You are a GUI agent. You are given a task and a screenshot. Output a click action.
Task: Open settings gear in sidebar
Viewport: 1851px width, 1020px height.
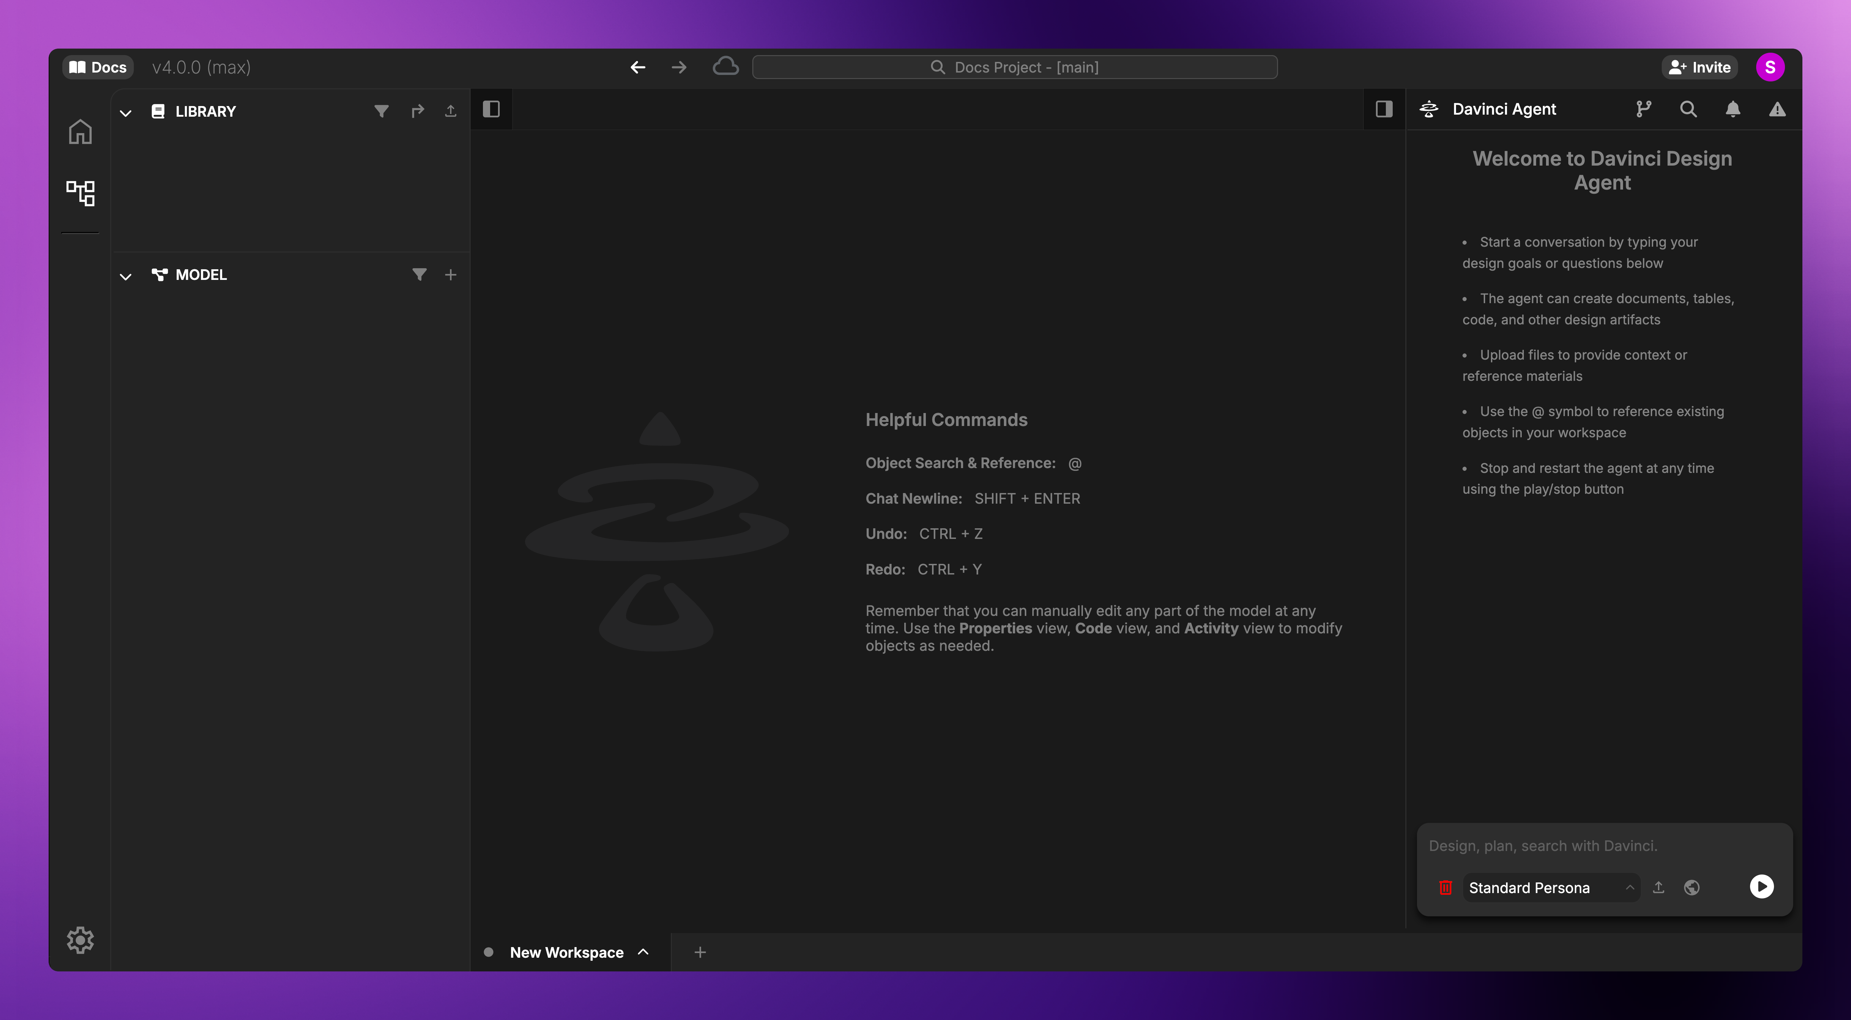coord(80,940)
